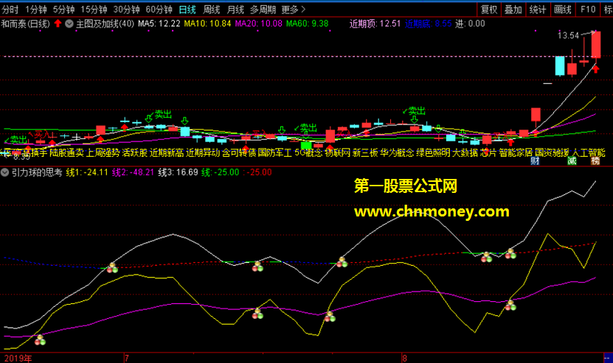Select the 月线 monthly tab

point(235,10)
